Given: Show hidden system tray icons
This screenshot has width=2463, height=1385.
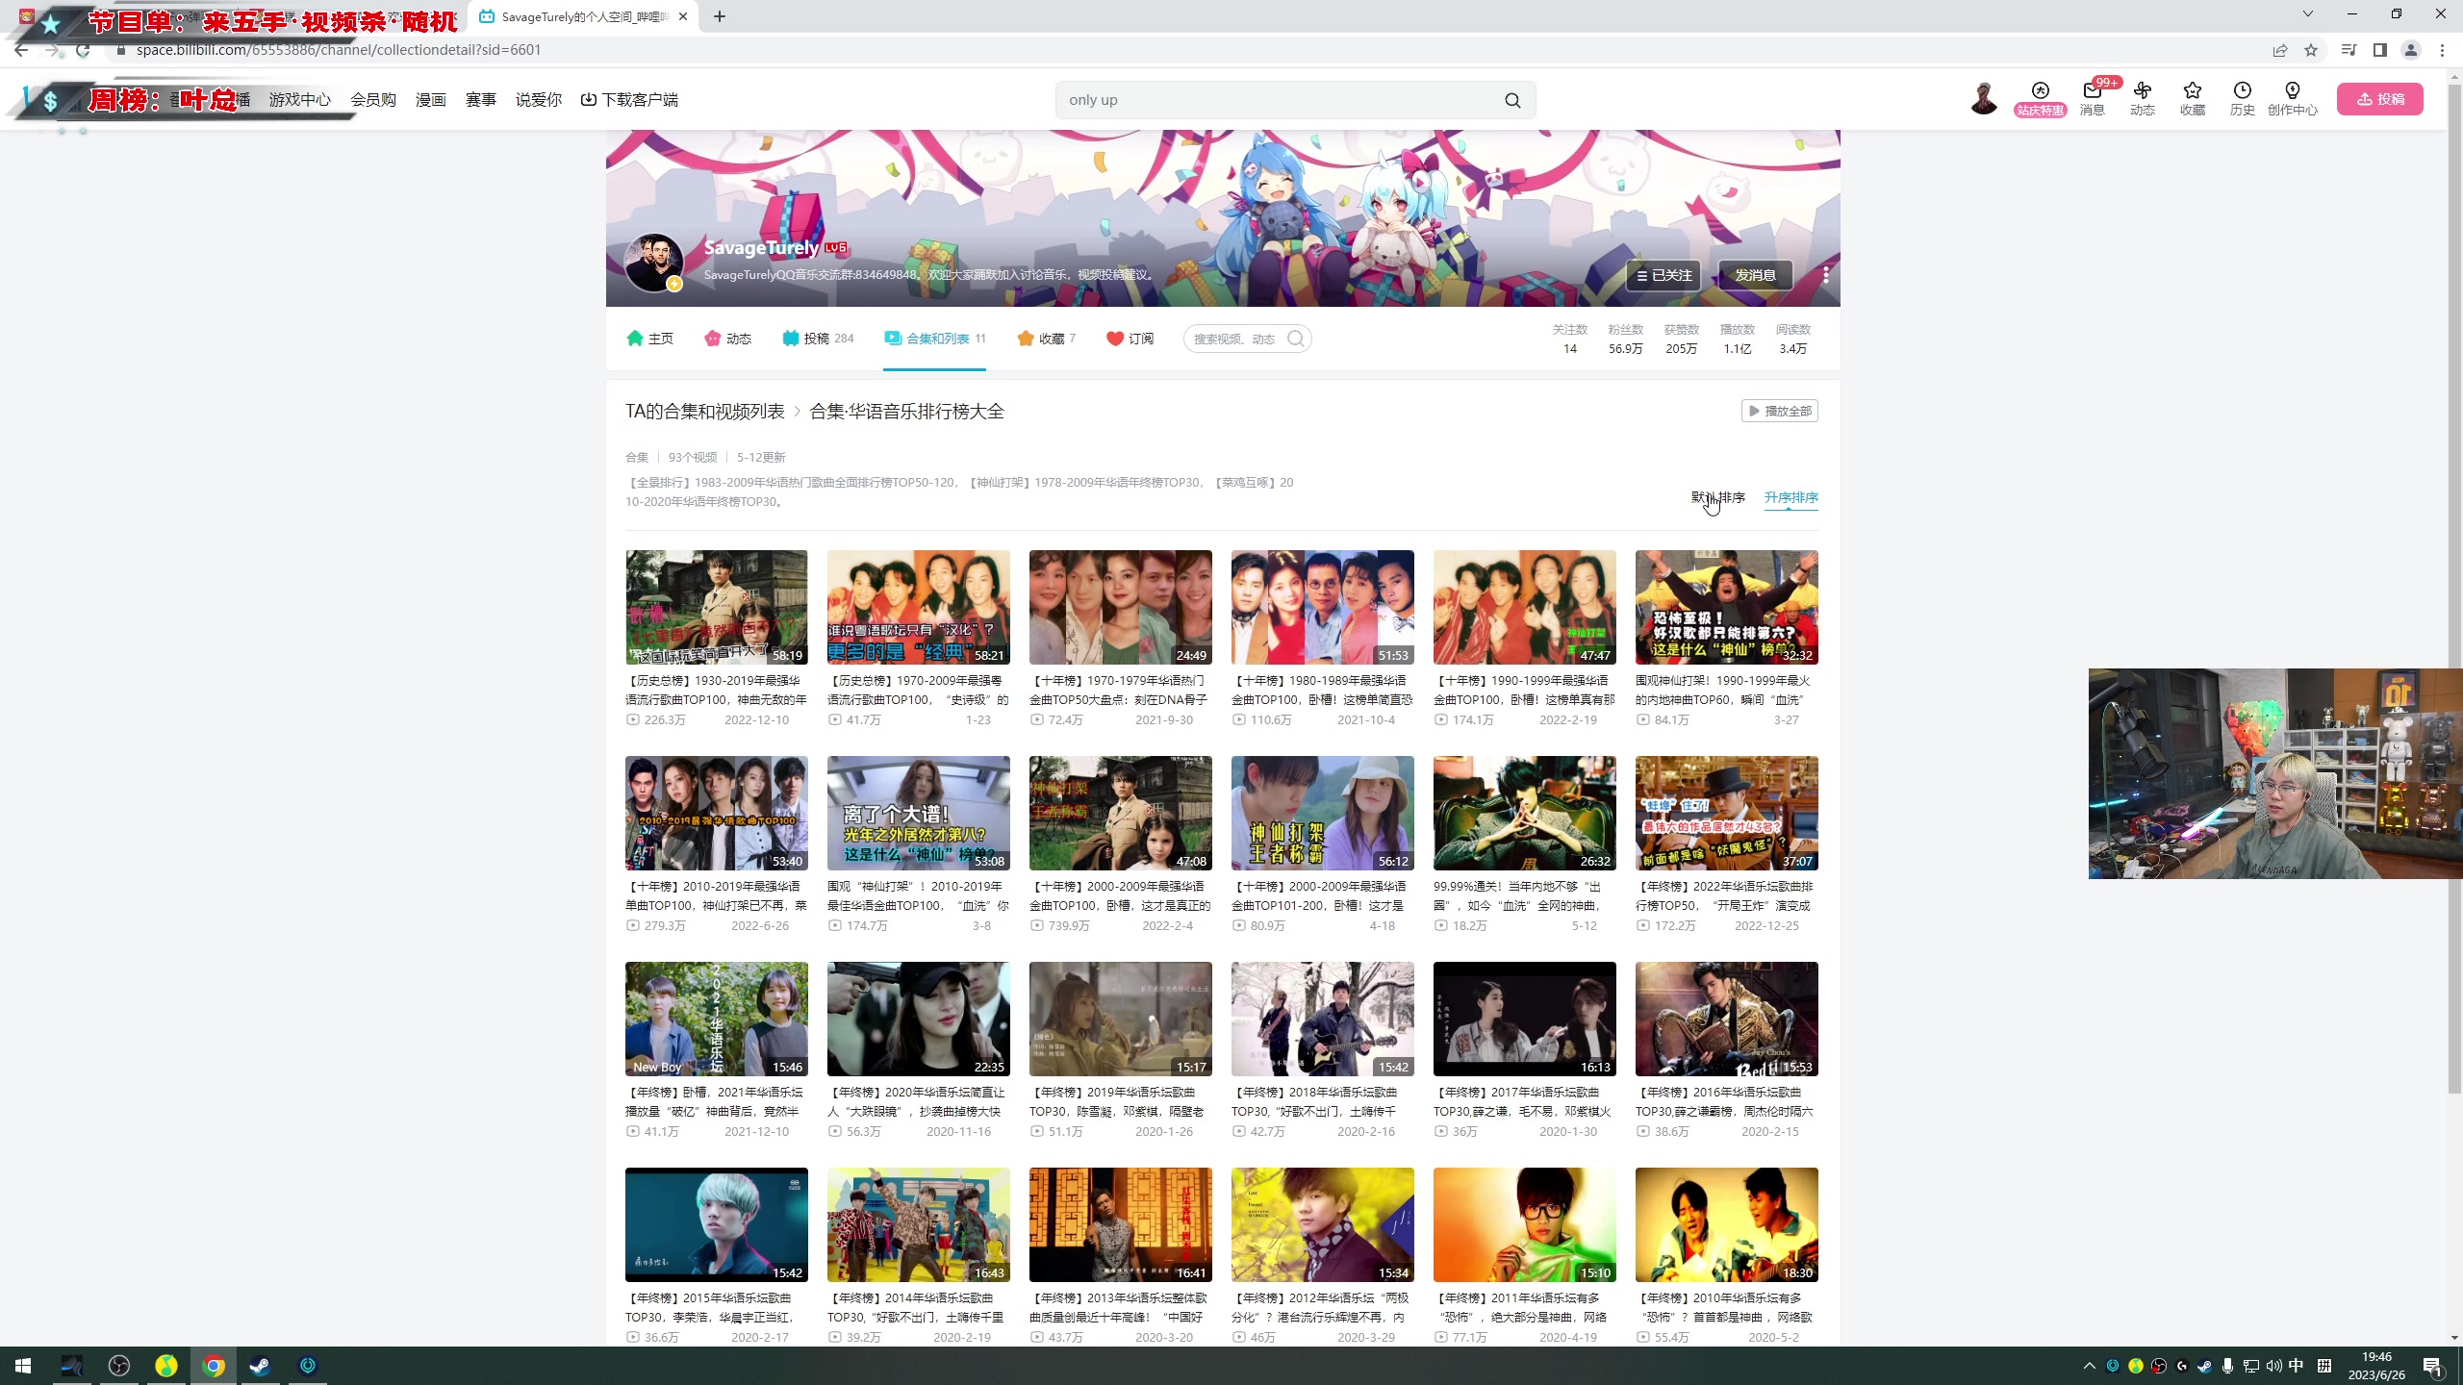Looking at the screenshot, I should [x=2089, y=1366].
